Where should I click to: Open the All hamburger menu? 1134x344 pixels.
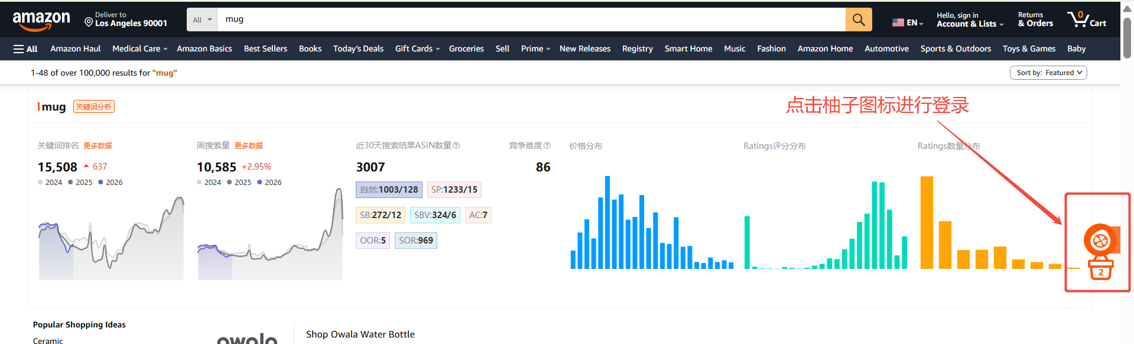point(25,49)
